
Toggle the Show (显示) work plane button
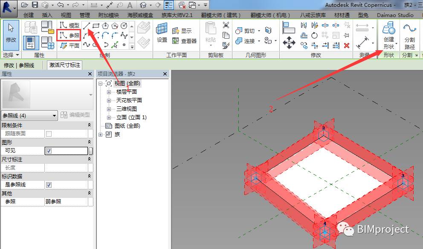point(182,31)
